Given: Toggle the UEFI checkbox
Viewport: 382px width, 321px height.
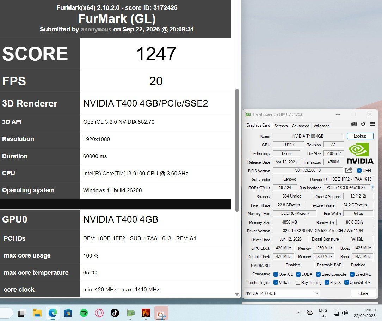Looking at the screenshot, I should [359, 170].
